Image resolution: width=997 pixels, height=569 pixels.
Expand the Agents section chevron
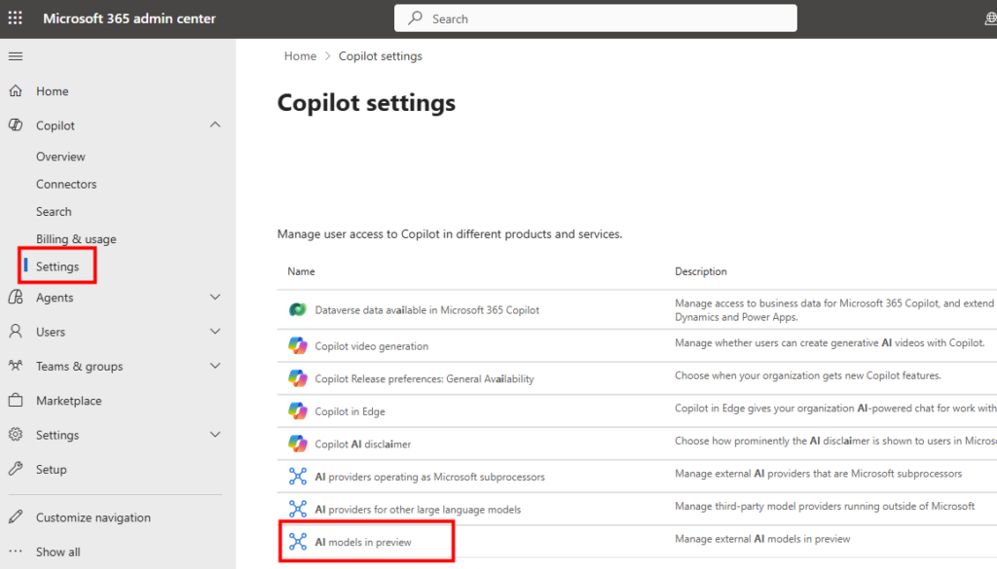tap(215, 298)
